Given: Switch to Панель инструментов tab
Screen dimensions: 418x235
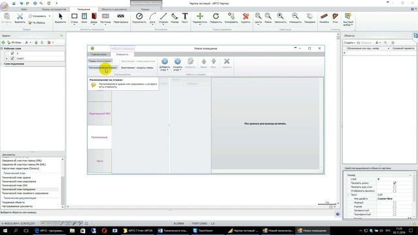Looking at the screenshot, I should pyautogui.click(x=54, y=9).
